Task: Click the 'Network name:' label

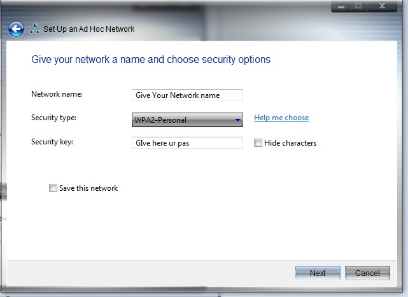Action: (57, 94)
